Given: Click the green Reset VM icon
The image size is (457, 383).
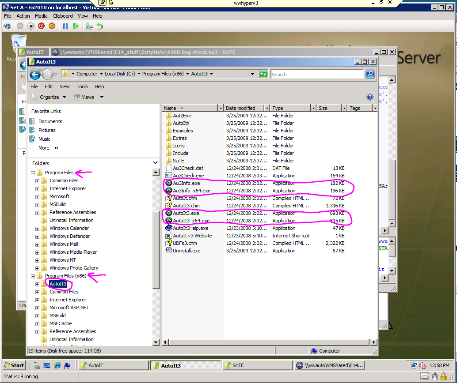Looking at the screenshot, I should 76,26.
